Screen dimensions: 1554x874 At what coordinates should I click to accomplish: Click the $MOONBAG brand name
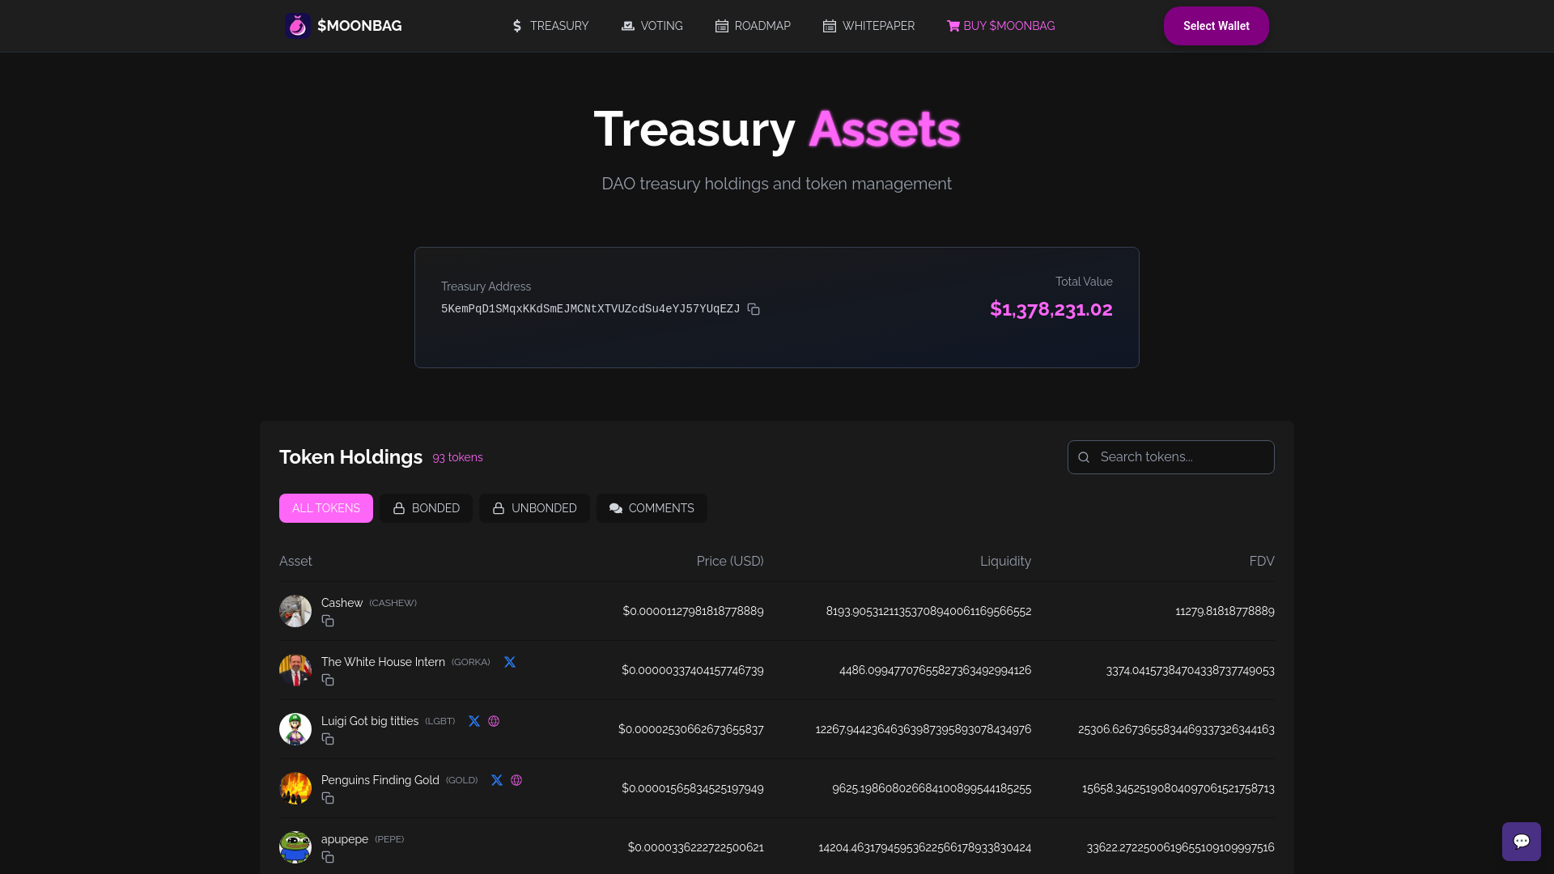[359, 26]
